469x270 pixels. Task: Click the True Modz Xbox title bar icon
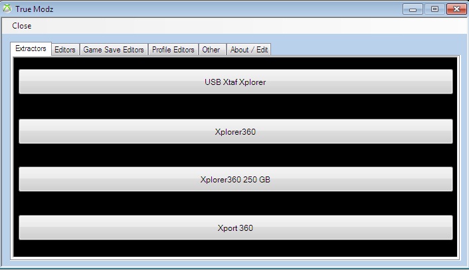7,9
